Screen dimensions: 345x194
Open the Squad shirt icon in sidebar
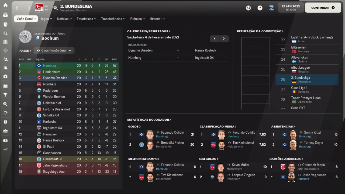point(5,24)
